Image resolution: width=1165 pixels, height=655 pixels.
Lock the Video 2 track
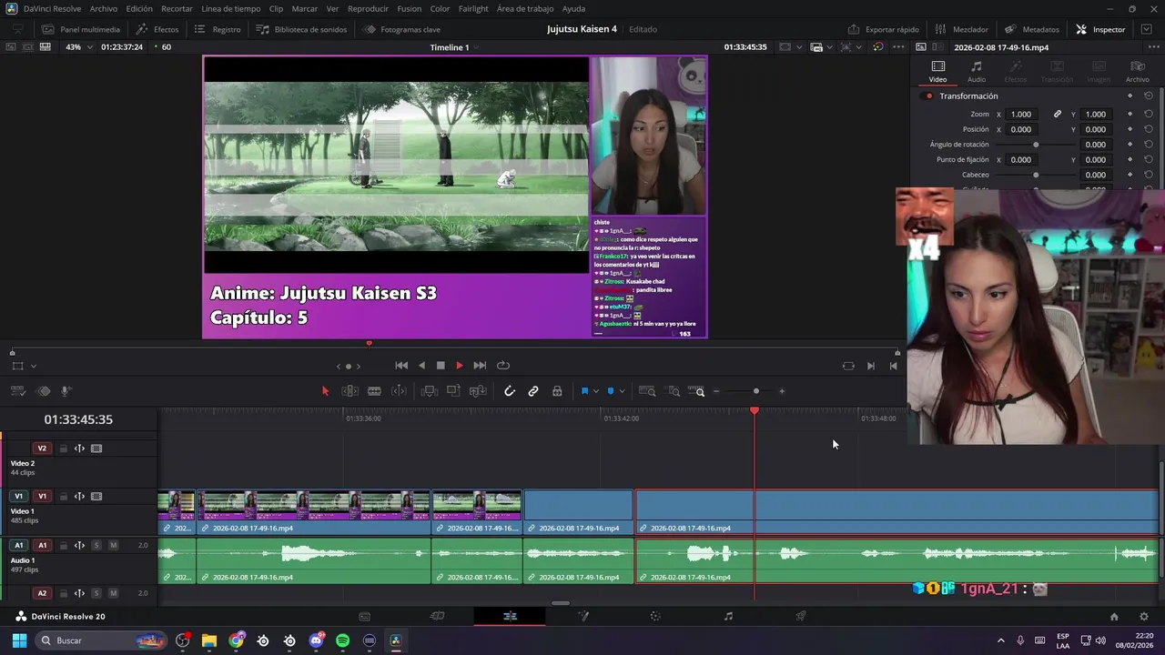63,448
